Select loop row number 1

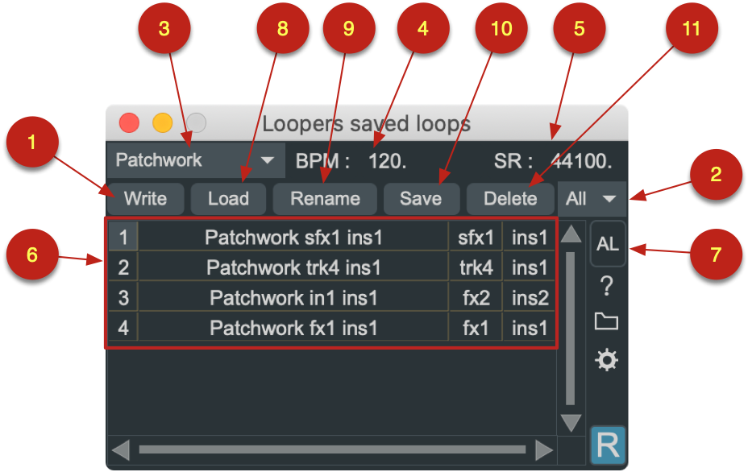click(123, 237)
